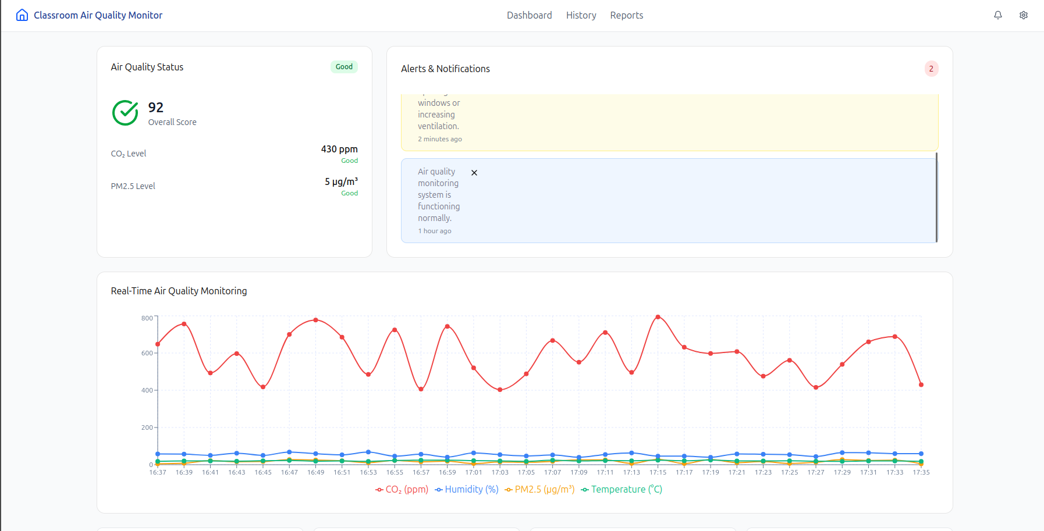The height and width of the screenshot is (531, 1044).
Task: Select the teal Temperature legend marker
Action: 585,489
